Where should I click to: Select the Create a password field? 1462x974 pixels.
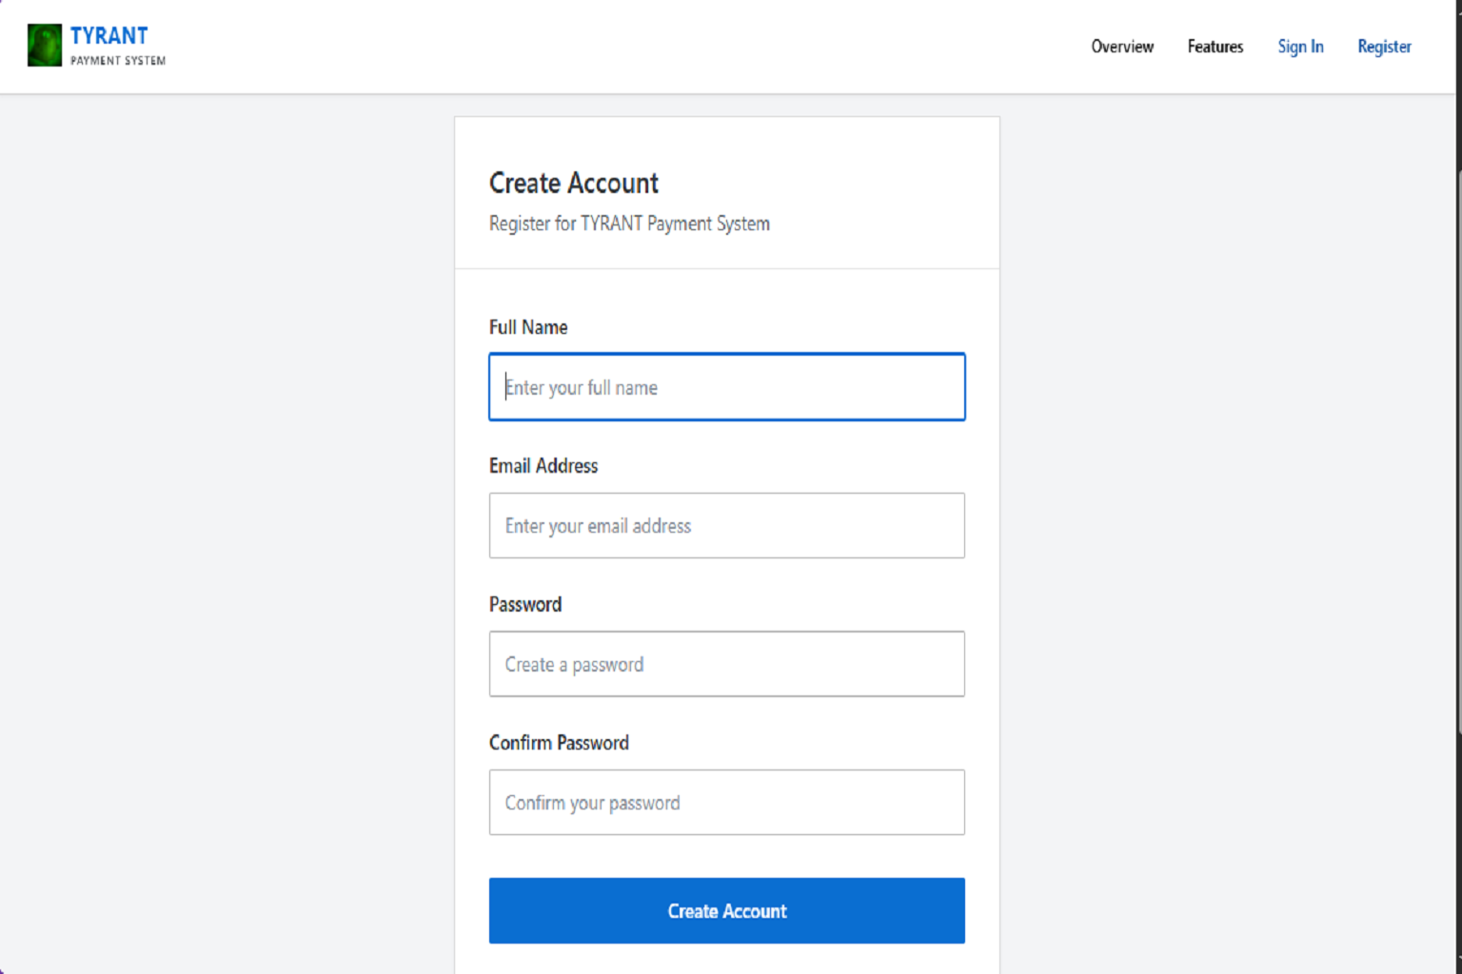[x=727, y=664]
